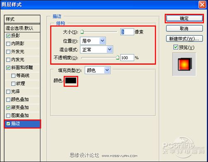Click the 不透明度 opacity slider handle
The image size is (208, 162).
(118, 58)
